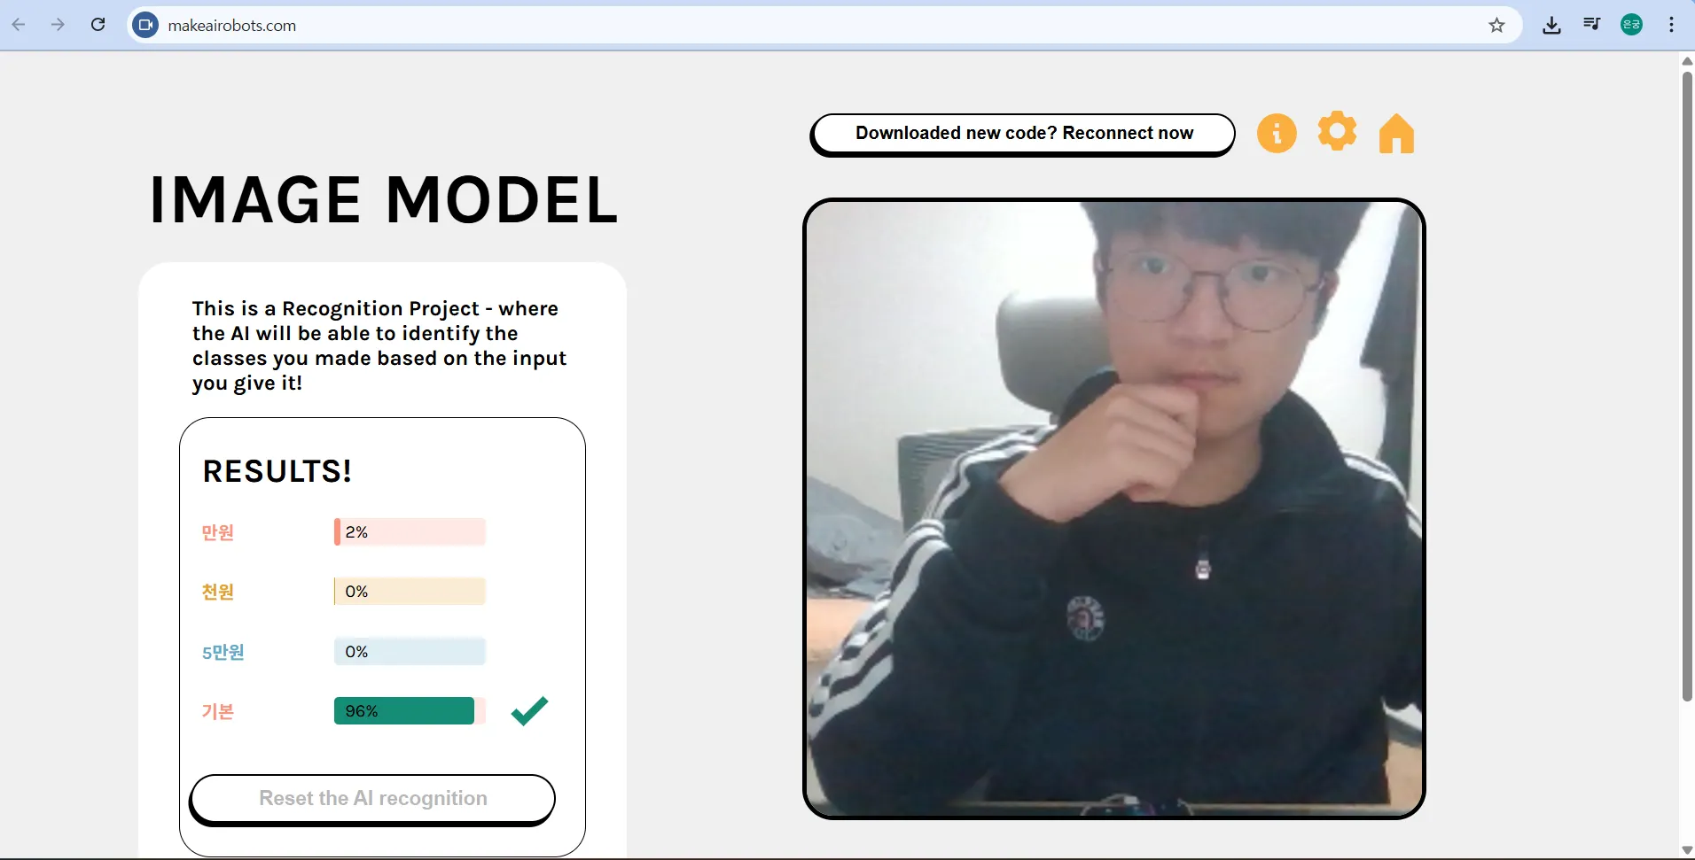Click the makeairobots.com address bar
1695x860 pixels.
824,25
